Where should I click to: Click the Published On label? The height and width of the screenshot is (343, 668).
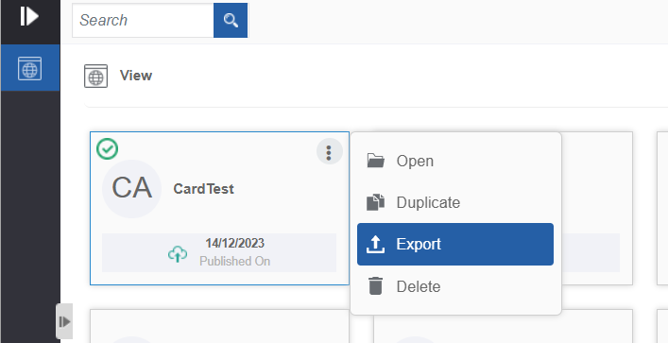[234, 261]
